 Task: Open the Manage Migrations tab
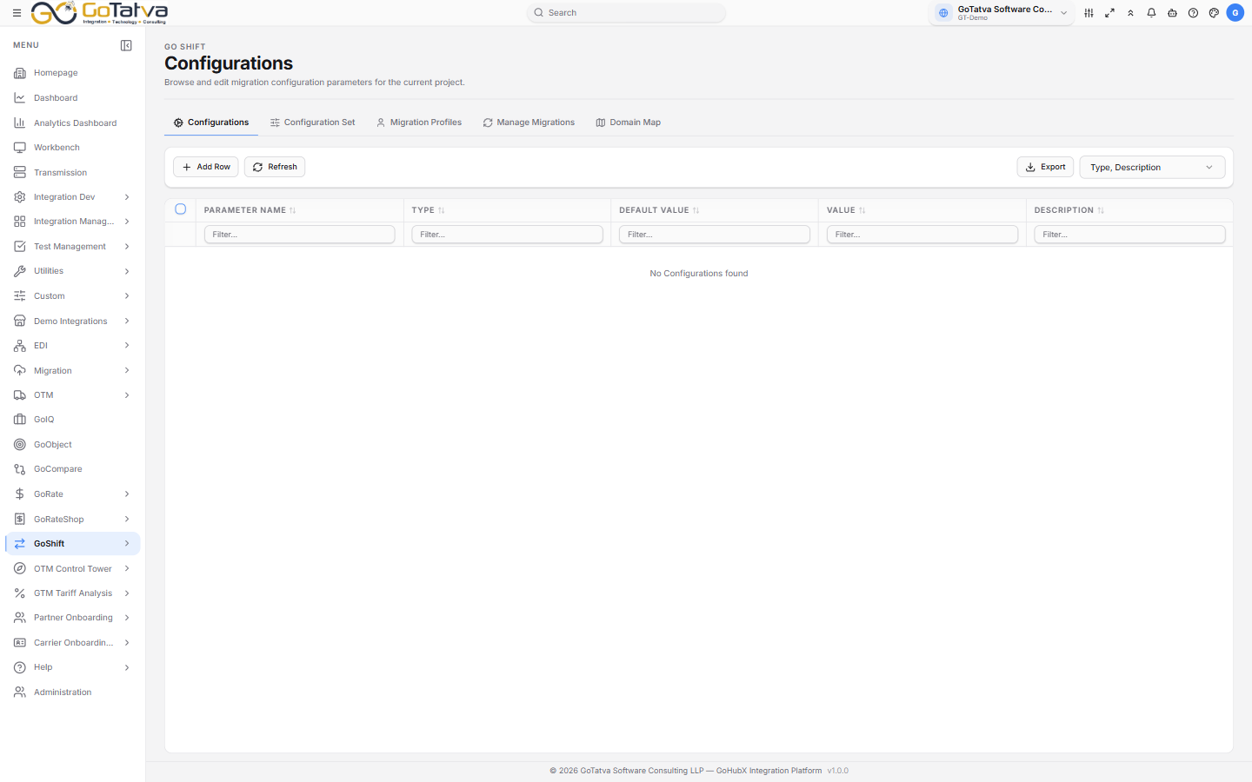pos(529,123)
